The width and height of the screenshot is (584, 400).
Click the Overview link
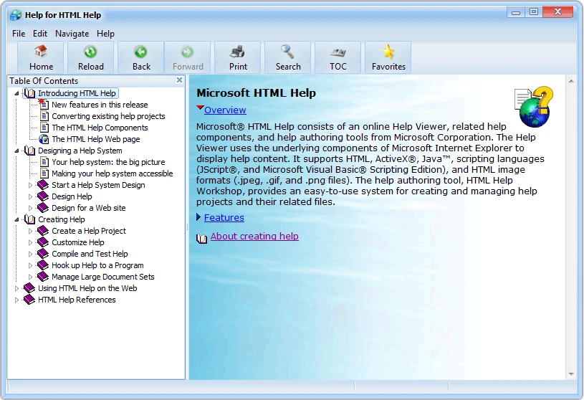coord(224,110)
